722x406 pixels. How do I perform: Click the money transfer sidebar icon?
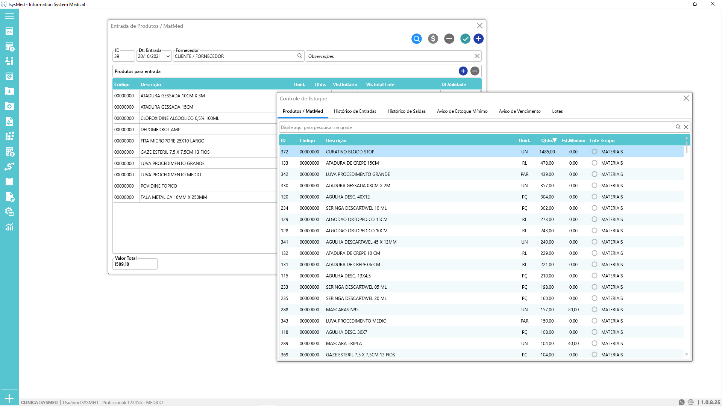pyautogui.click(x=9, y=167)
